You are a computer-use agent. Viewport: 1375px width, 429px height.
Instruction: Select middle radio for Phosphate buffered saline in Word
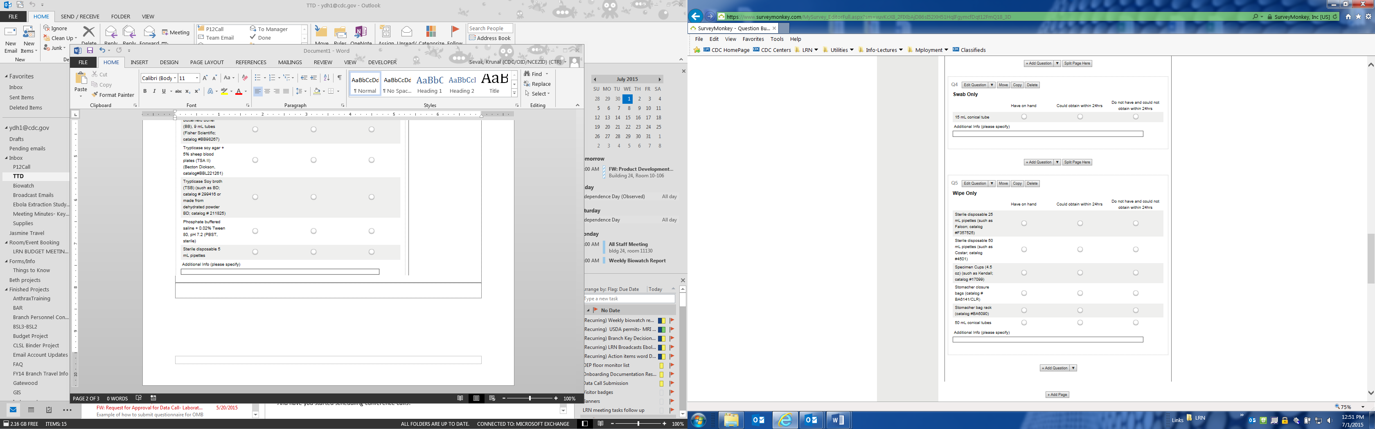pos(313,231)
